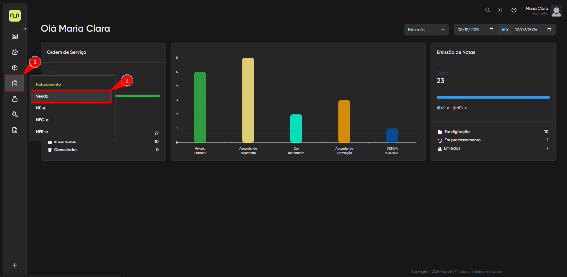The image size is (567, 277).
Task: Click the Faturamento clipboard sidebar icon
Action: [x=14, y=83]
